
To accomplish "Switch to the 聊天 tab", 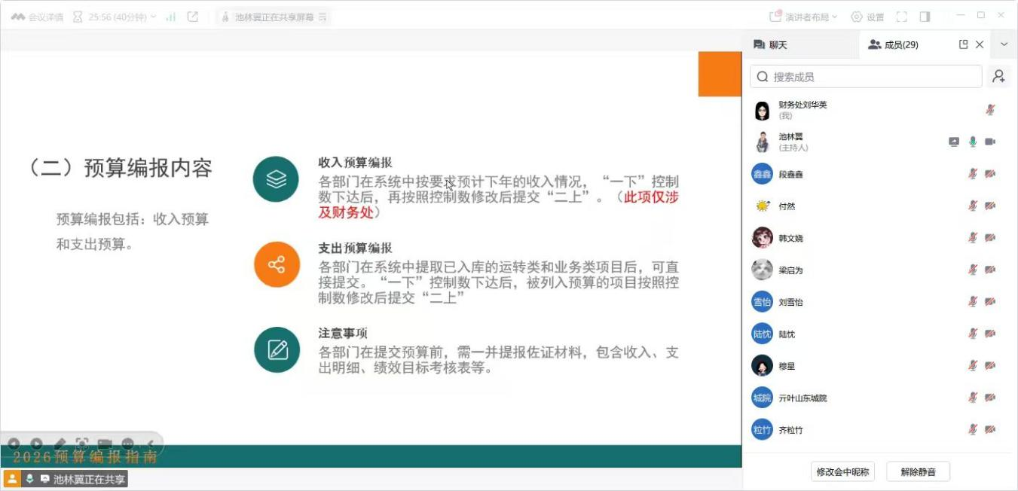I will (x=770, y=45).
